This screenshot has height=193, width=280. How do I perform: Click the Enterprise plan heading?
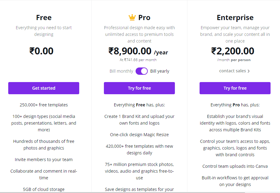click(x=235, y=17)
